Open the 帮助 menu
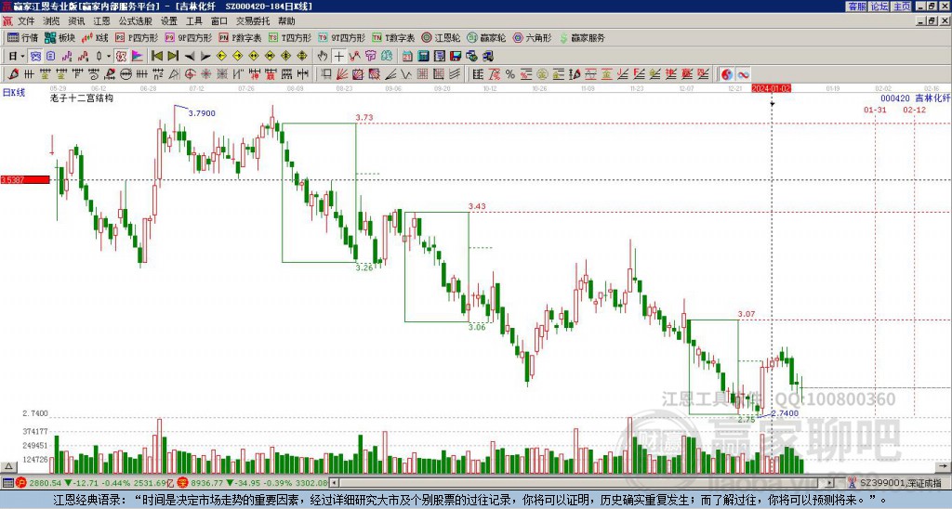This screenshot has width=952, height=509. click(x=286, y=21)
